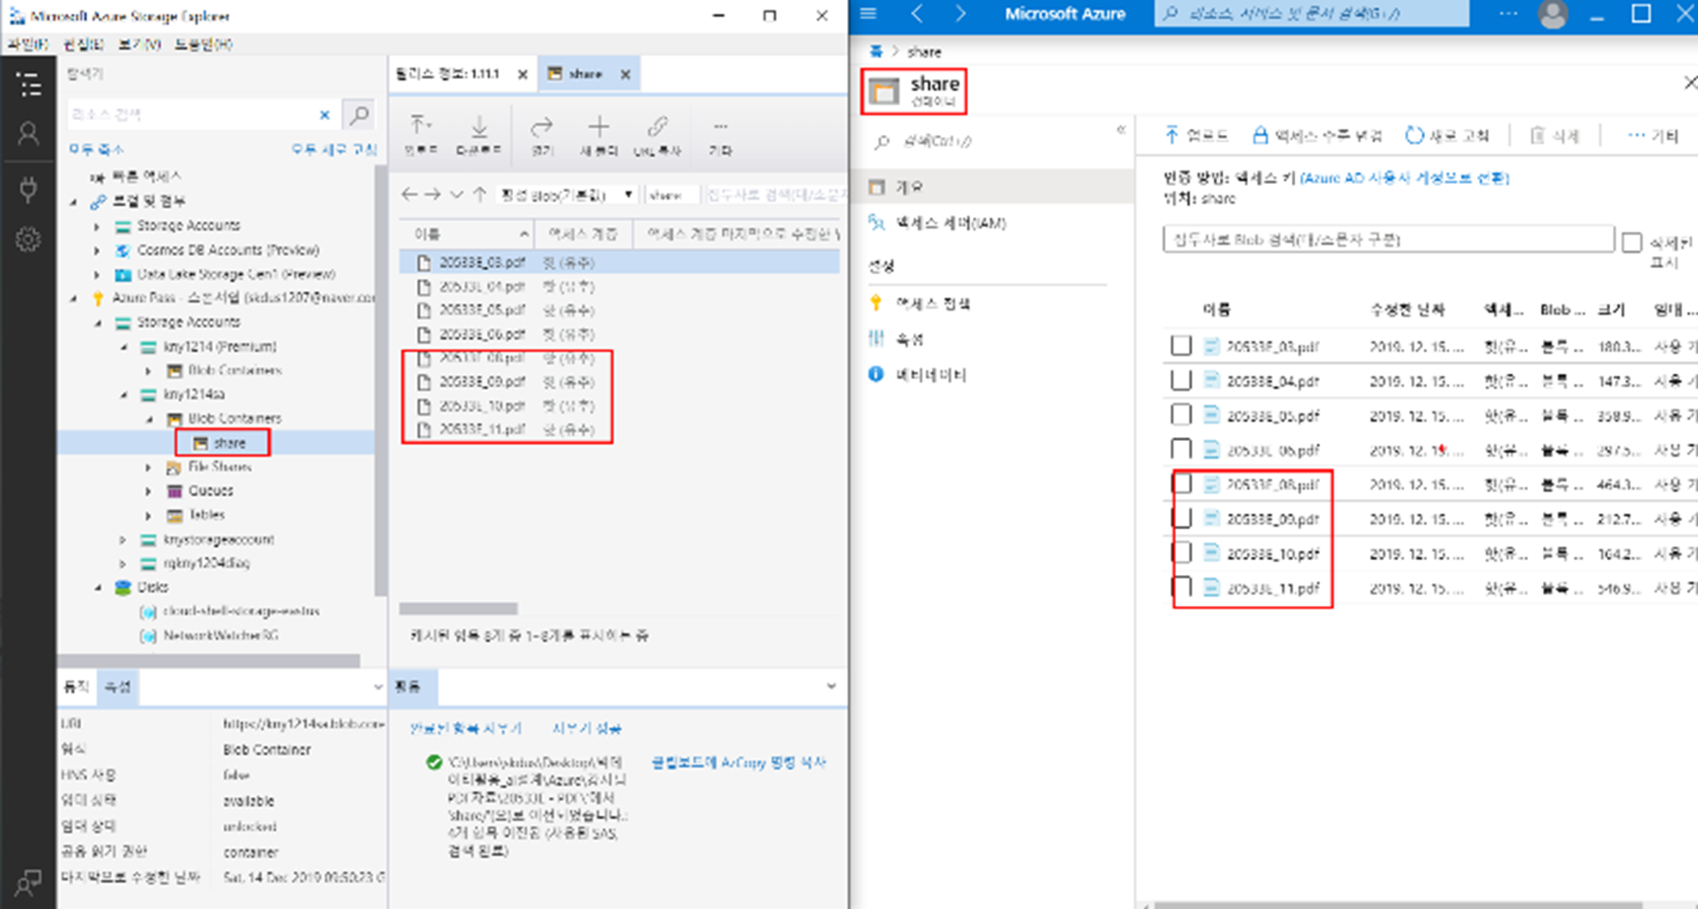Expand the knystorageaccount node

pyautogui.click(x=124, y=540)
